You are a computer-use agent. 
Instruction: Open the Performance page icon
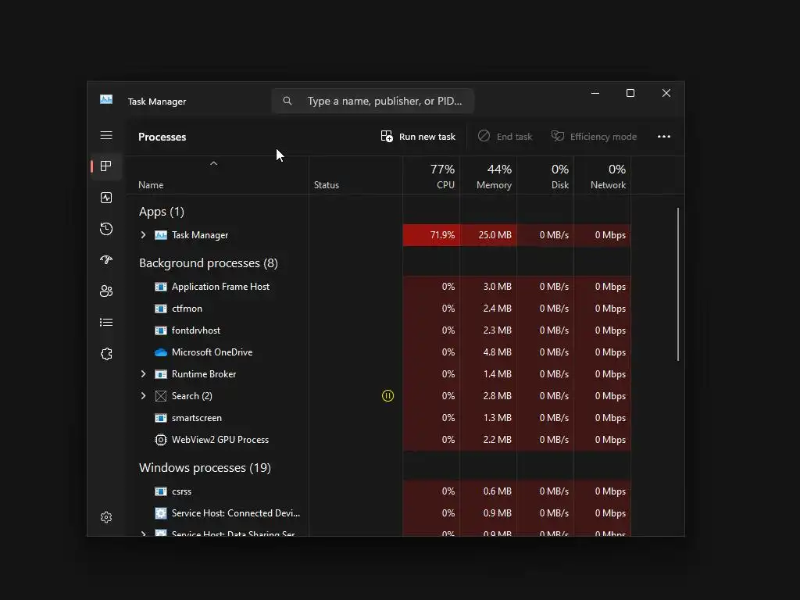pos(106,198)
